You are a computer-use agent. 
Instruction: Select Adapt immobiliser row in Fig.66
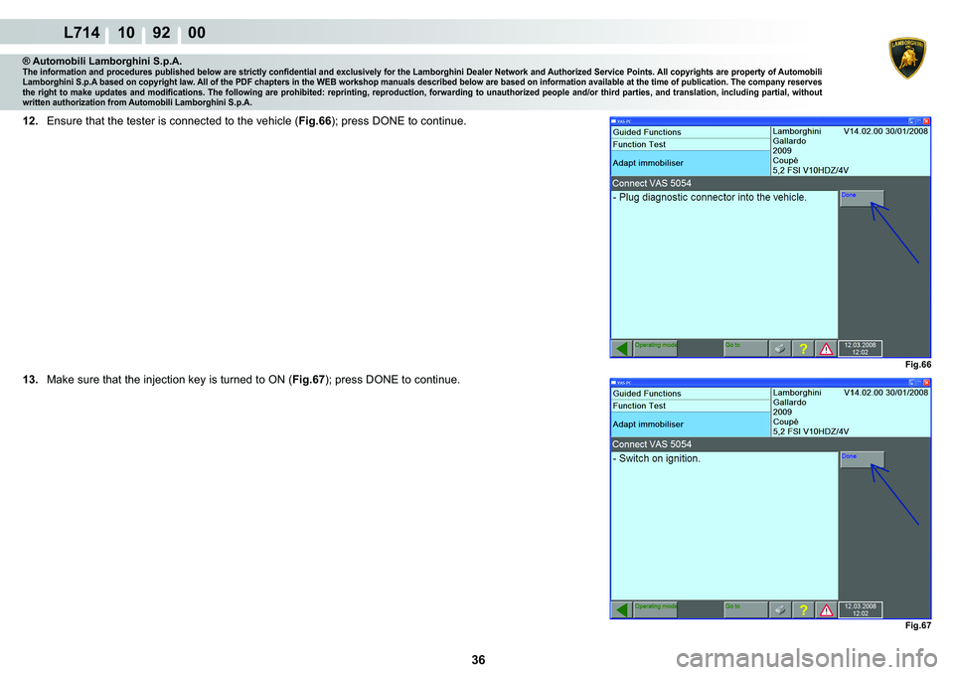pyautogui.click(x=690, y=163)
